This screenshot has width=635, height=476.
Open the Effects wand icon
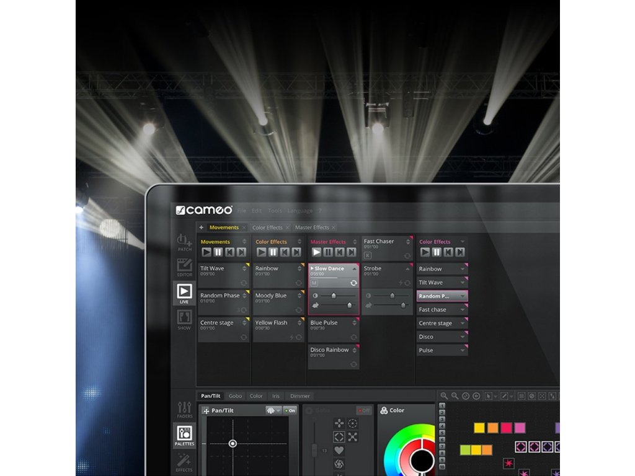pyautogui.click(x=184, y=462)
